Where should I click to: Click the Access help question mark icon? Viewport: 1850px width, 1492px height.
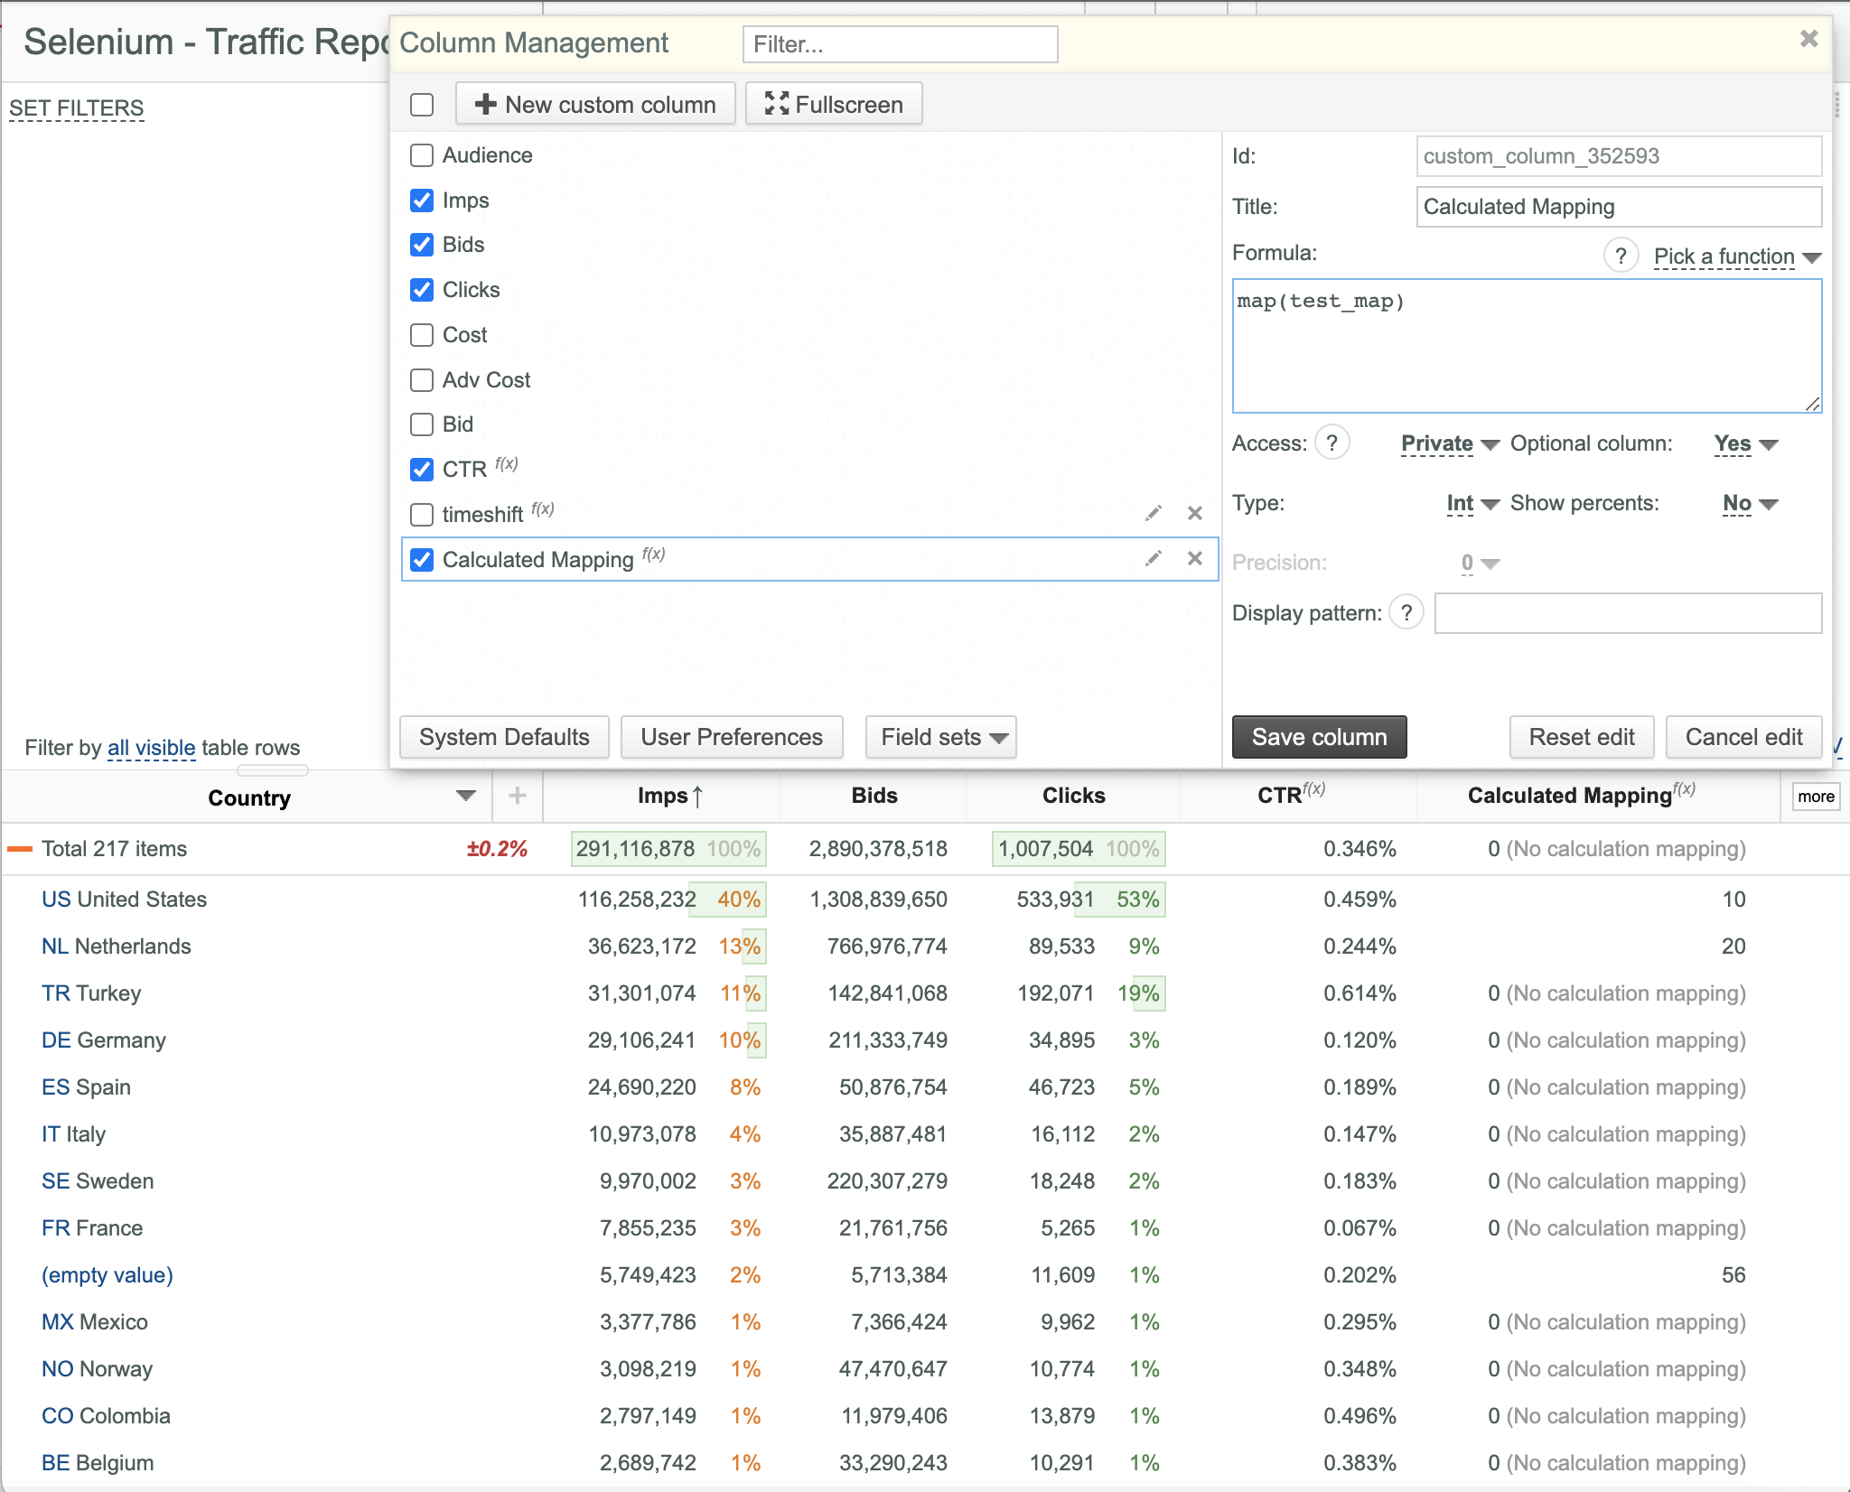coord(1331,443)
